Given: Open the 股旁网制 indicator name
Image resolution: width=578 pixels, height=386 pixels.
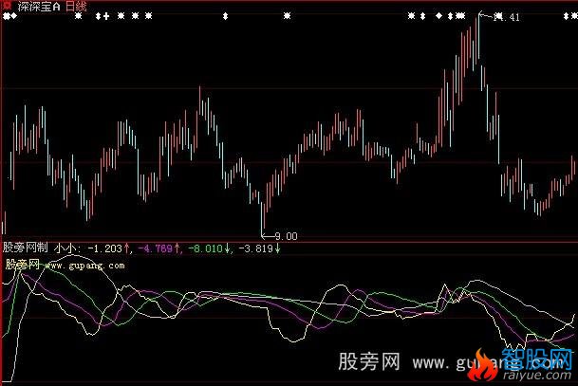Looking at the screenshot, I should (x=25, y=248).
